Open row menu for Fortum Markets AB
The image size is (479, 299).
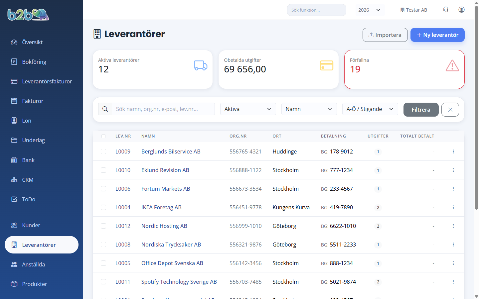pyautogui.click(x=453, y=189)
